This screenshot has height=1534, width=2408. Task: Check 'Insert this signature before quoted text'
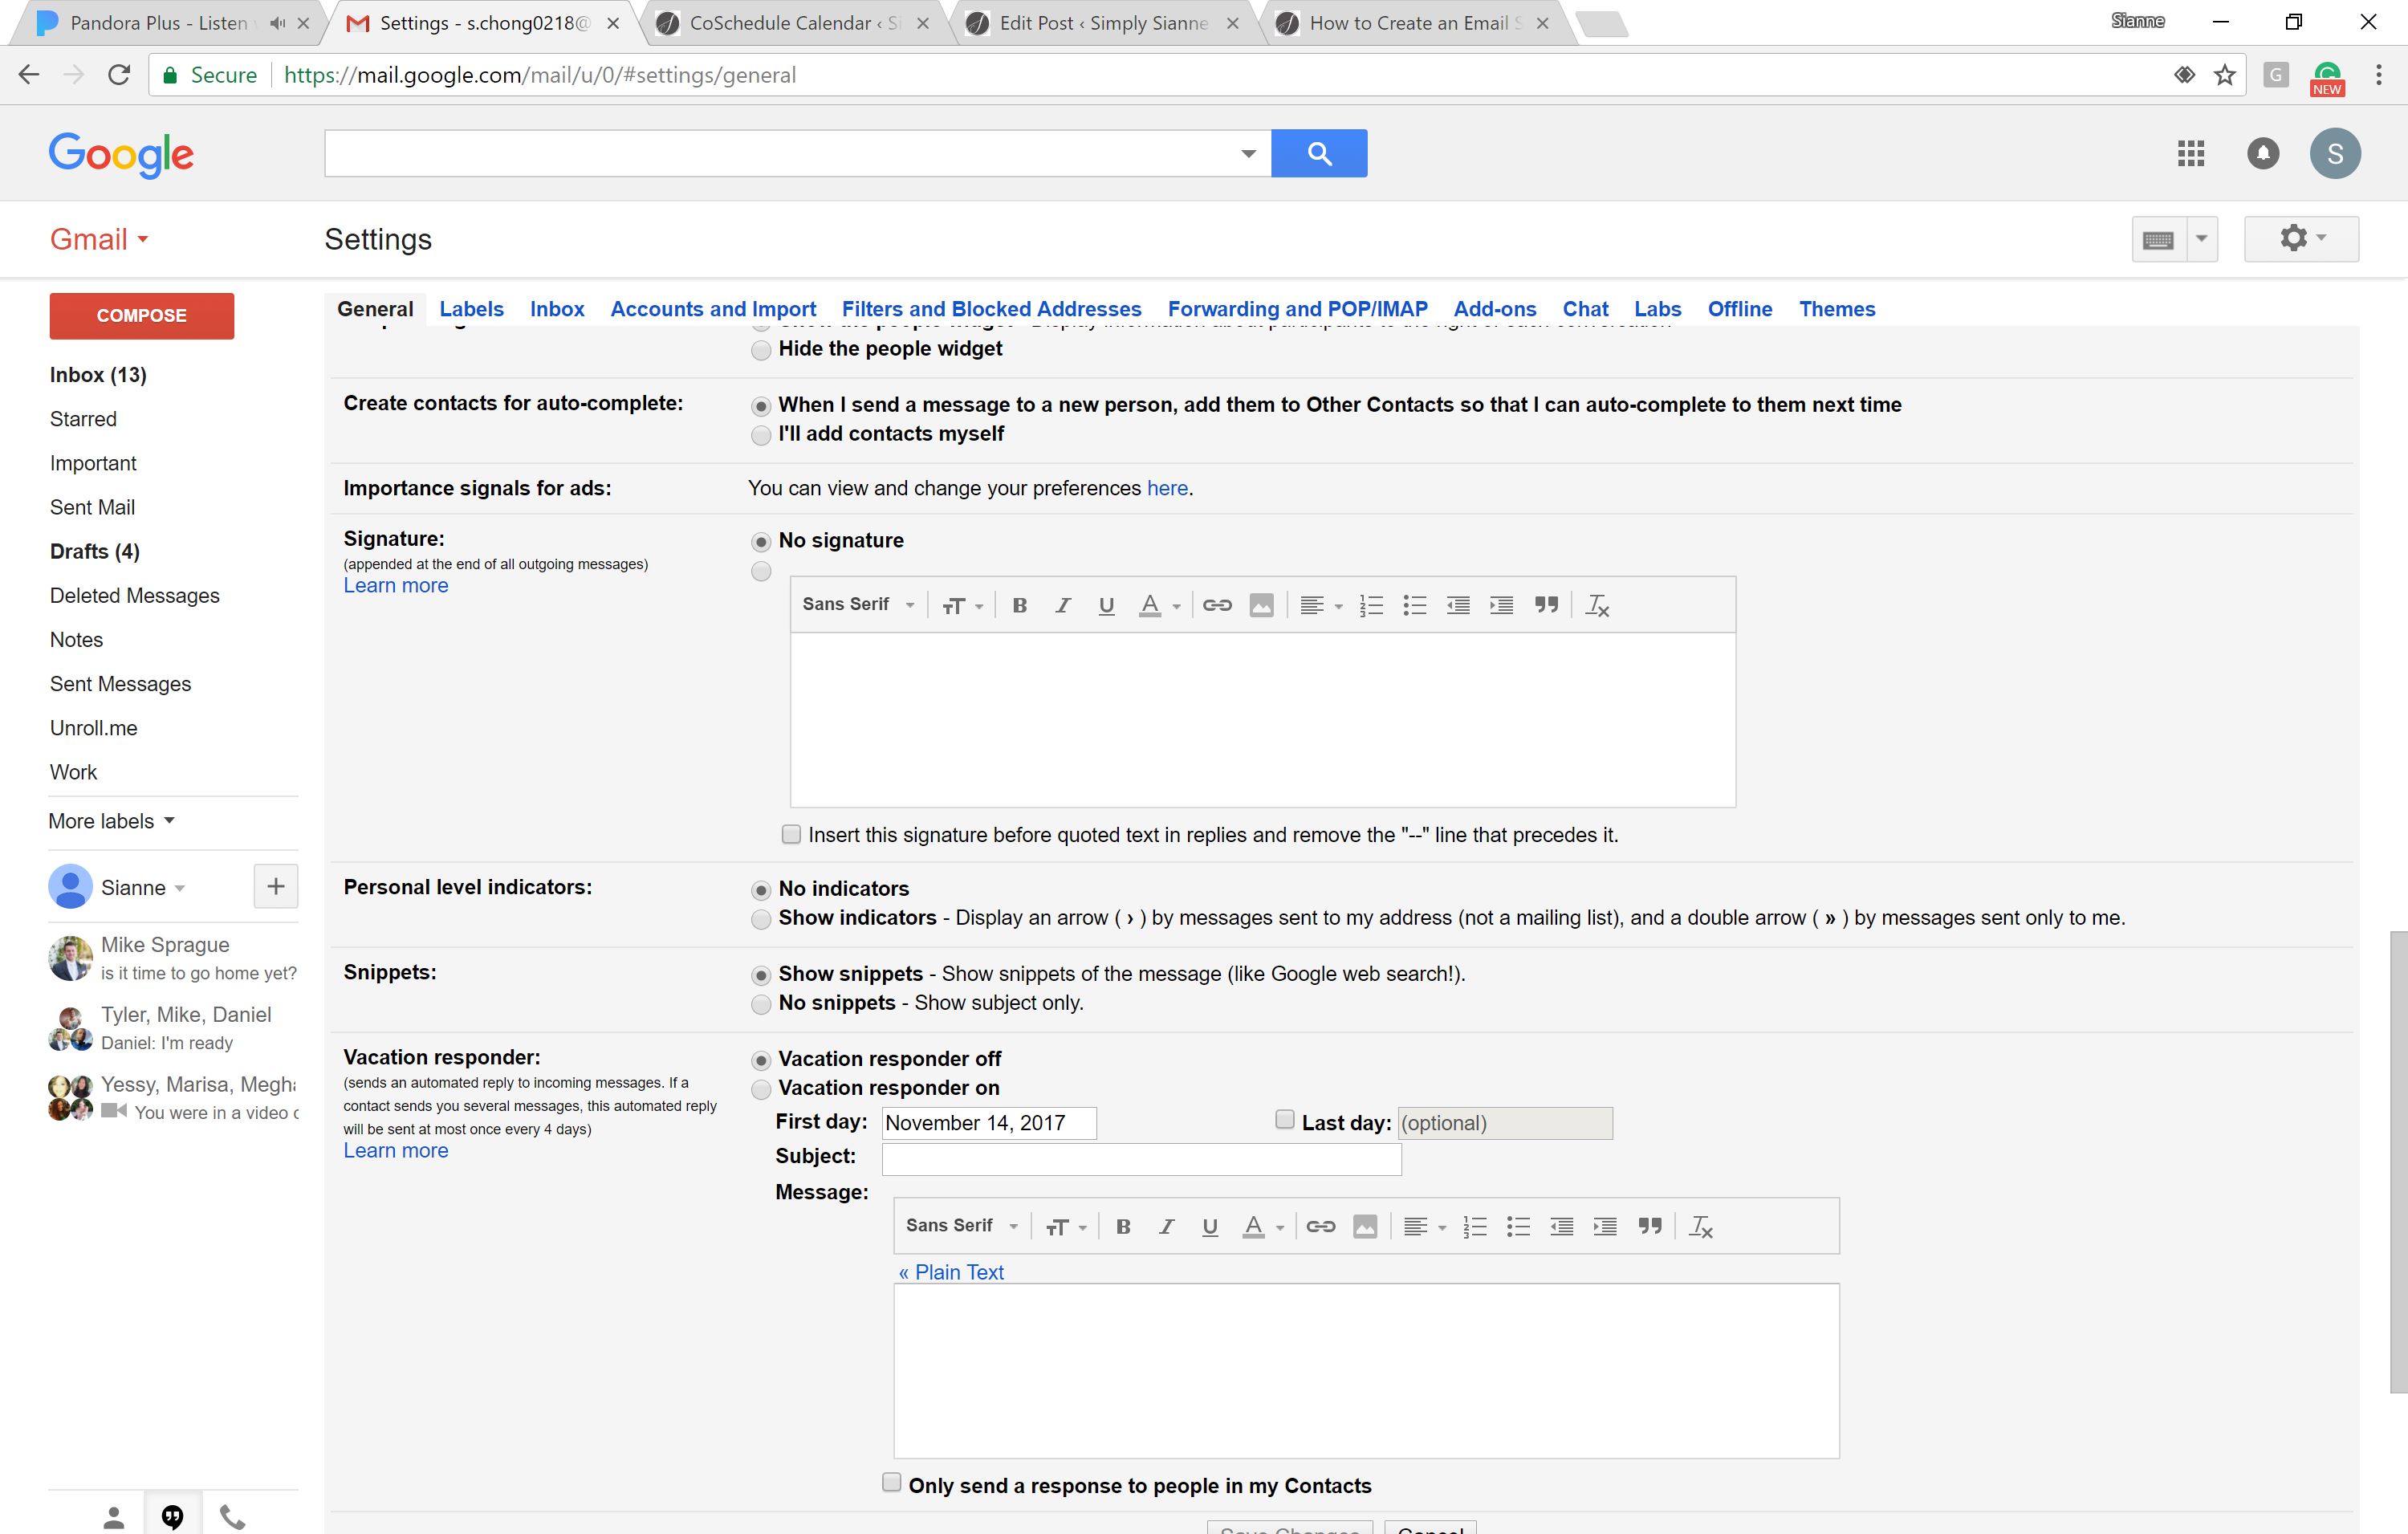click(x=790, y=834)
